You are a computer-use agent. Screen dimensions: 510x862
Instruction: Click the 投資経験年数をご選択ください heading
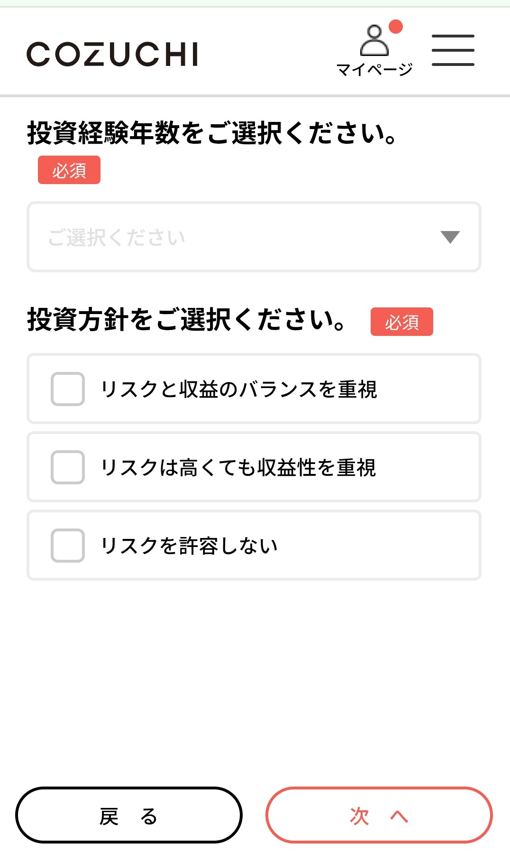point(212,133)
